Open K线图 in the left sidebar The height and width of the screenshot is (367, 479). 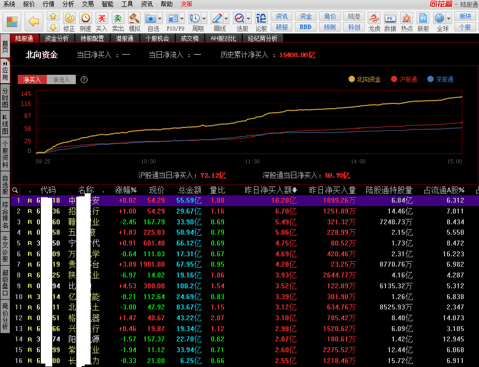pos(5,124)
